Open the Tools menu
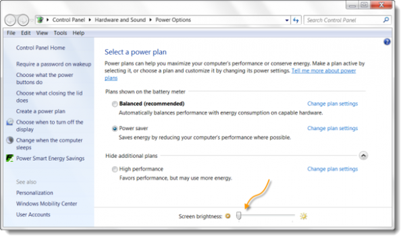Image resolution: width=405 pixels, height=240 pixels. pos(60,33)
